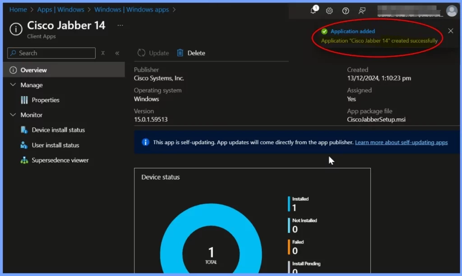Open the feedback icon in header

point(362,11)
